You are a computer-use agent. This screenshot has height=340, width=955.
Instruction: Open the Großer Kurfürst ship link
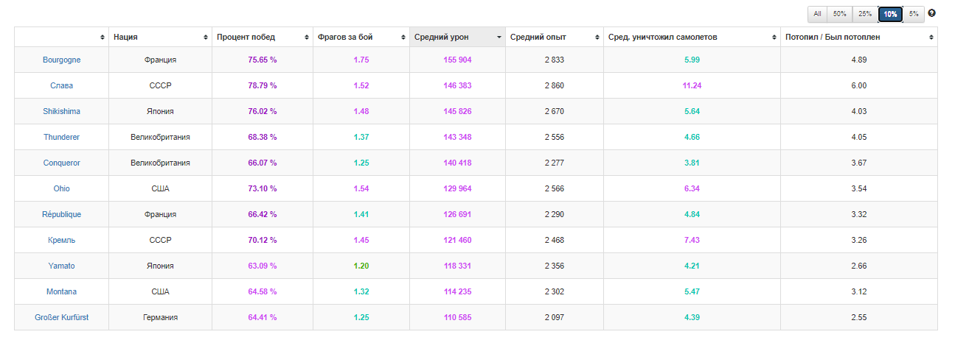pos(62,317)
